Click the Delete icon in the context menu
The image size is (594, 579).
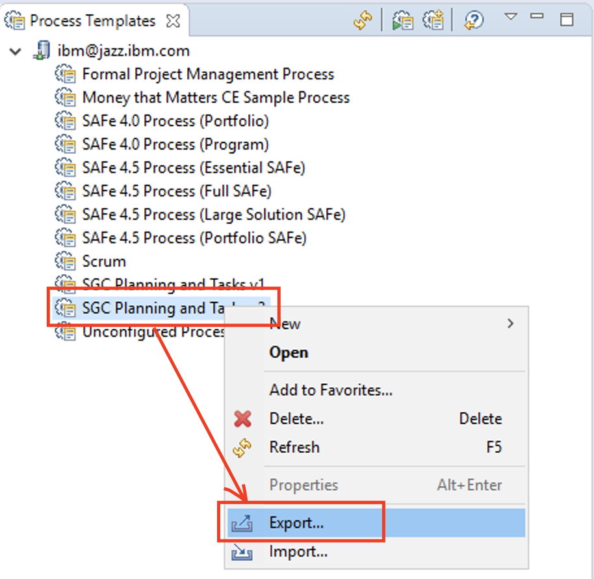pyautogui.click(x=242, y=418)
